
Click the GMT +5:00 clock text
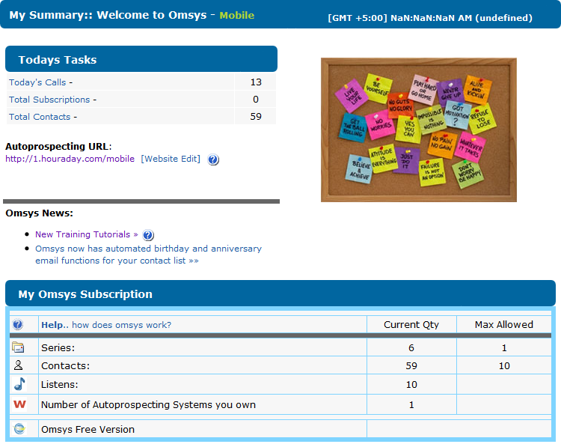point(430,18)
